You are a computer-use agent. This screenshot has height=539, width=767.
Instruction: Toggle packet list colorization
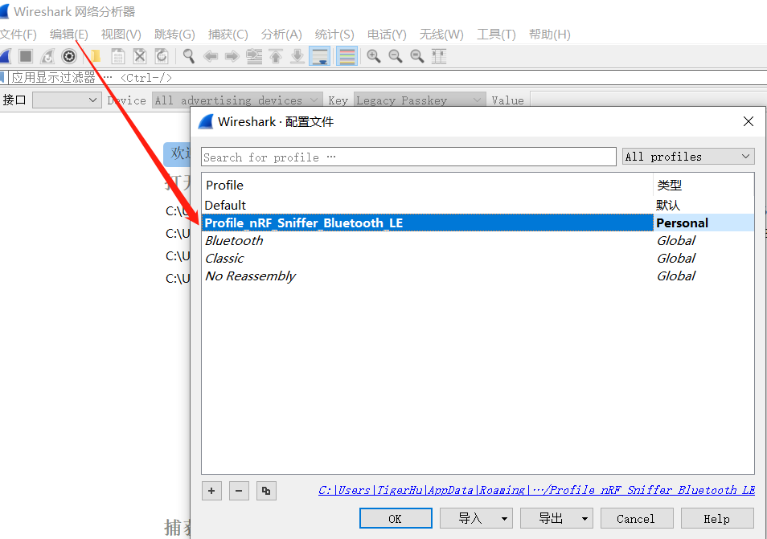(347, 56)
